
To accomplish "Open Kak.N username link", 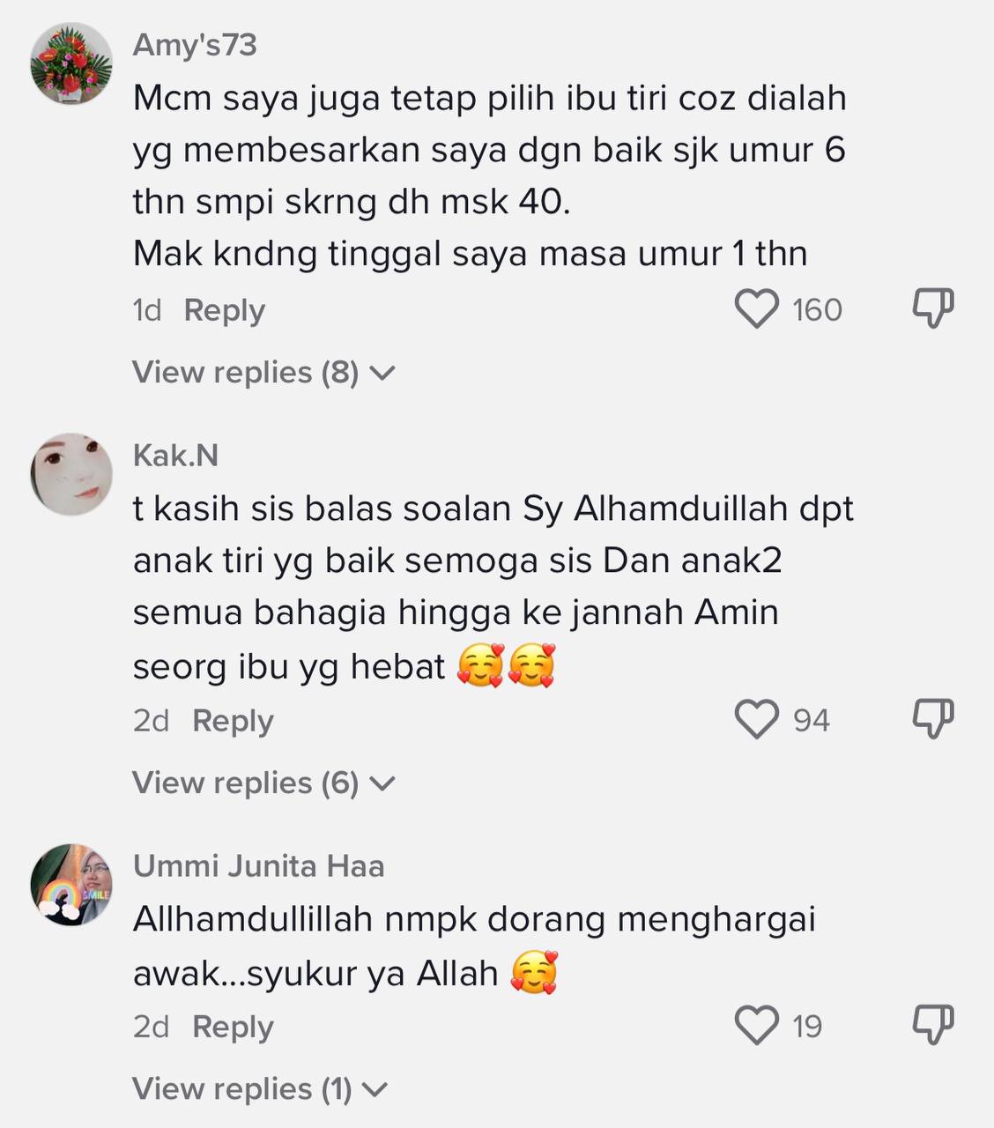I will pos(175,456).
